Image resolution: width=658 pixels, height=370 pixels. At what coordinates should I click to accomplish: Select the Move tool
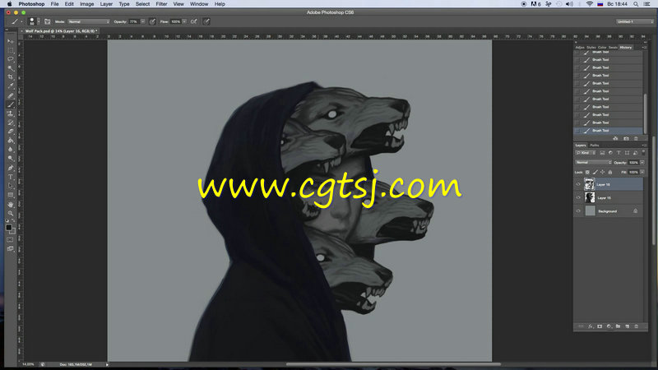point(11,42)
